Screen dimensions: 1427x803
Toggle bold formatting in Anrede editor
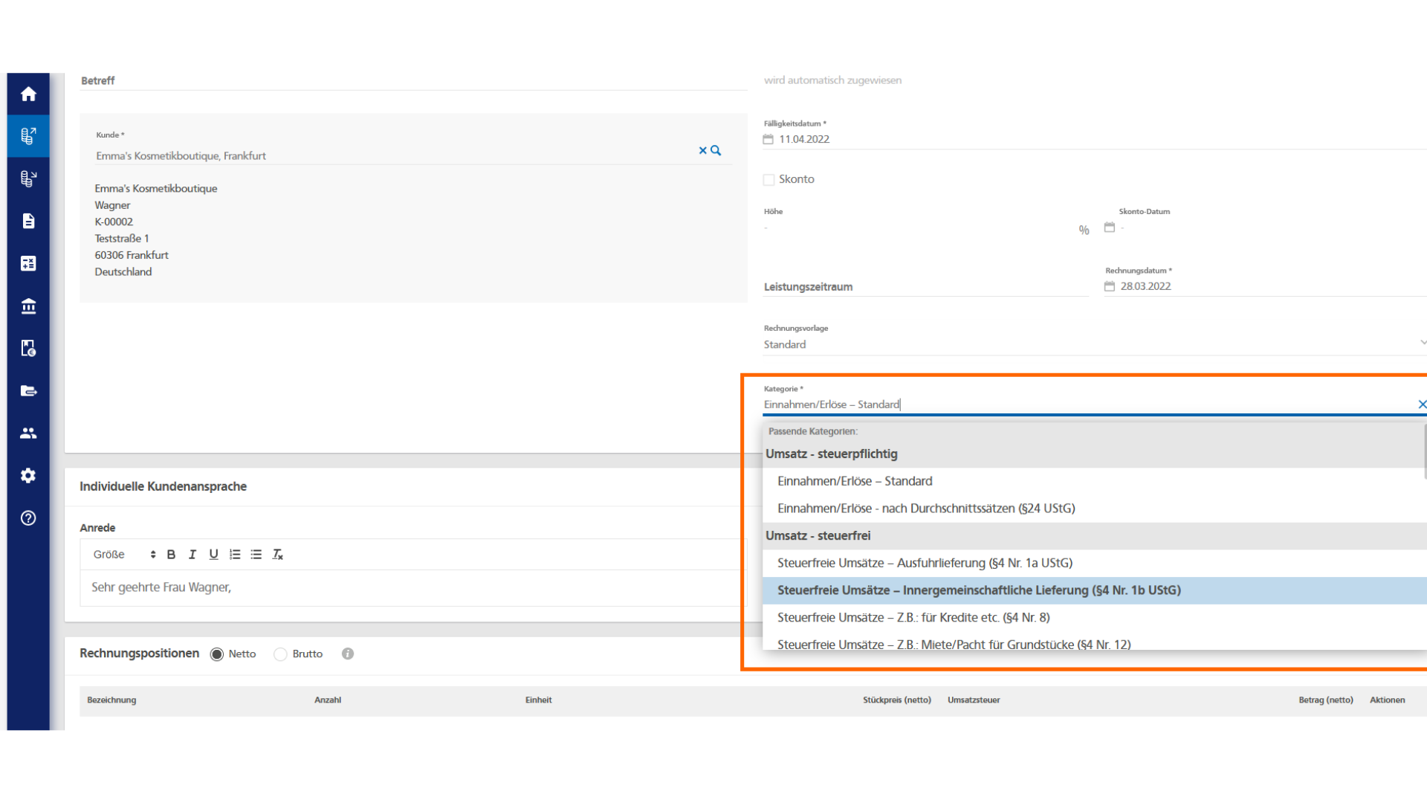click(x=171, y=555)
